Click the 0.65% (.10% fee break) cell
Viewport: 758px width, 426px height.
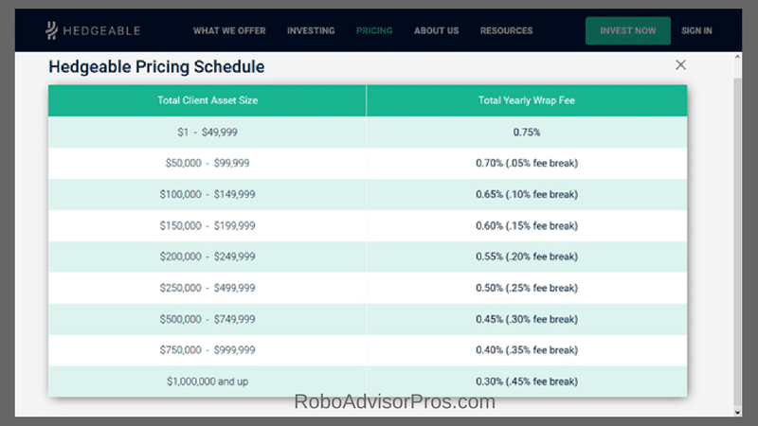coord(527,194)
